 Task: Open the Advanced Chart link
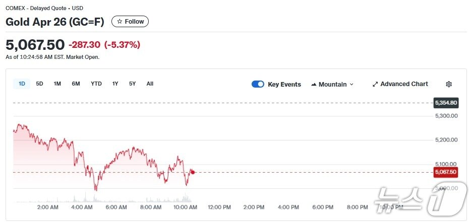coord(404,84)
